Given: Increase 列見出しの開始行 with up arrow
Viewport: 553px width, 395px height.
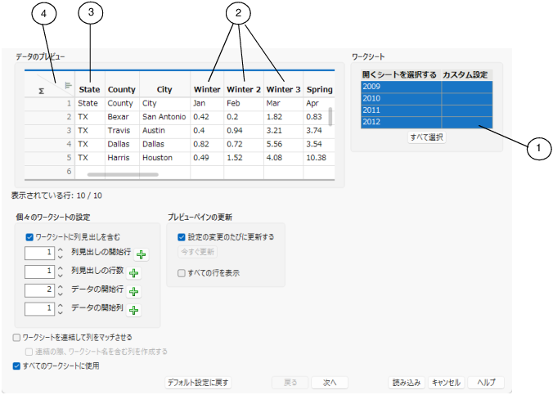Looking at the screenshot, I should (x=61, y=250).
